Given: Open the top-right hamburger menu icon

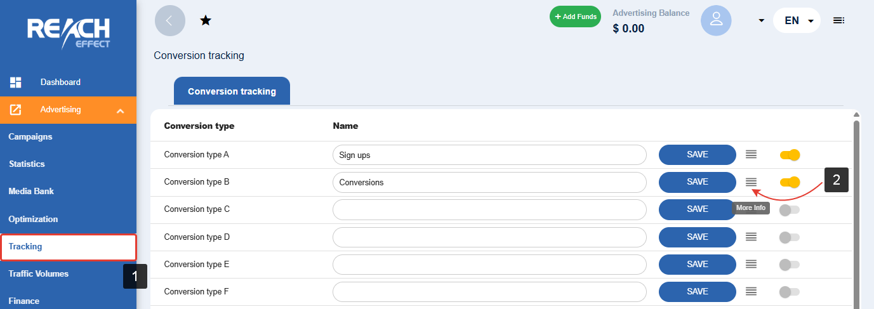Looking at the screenshot, I should [838, 20].
